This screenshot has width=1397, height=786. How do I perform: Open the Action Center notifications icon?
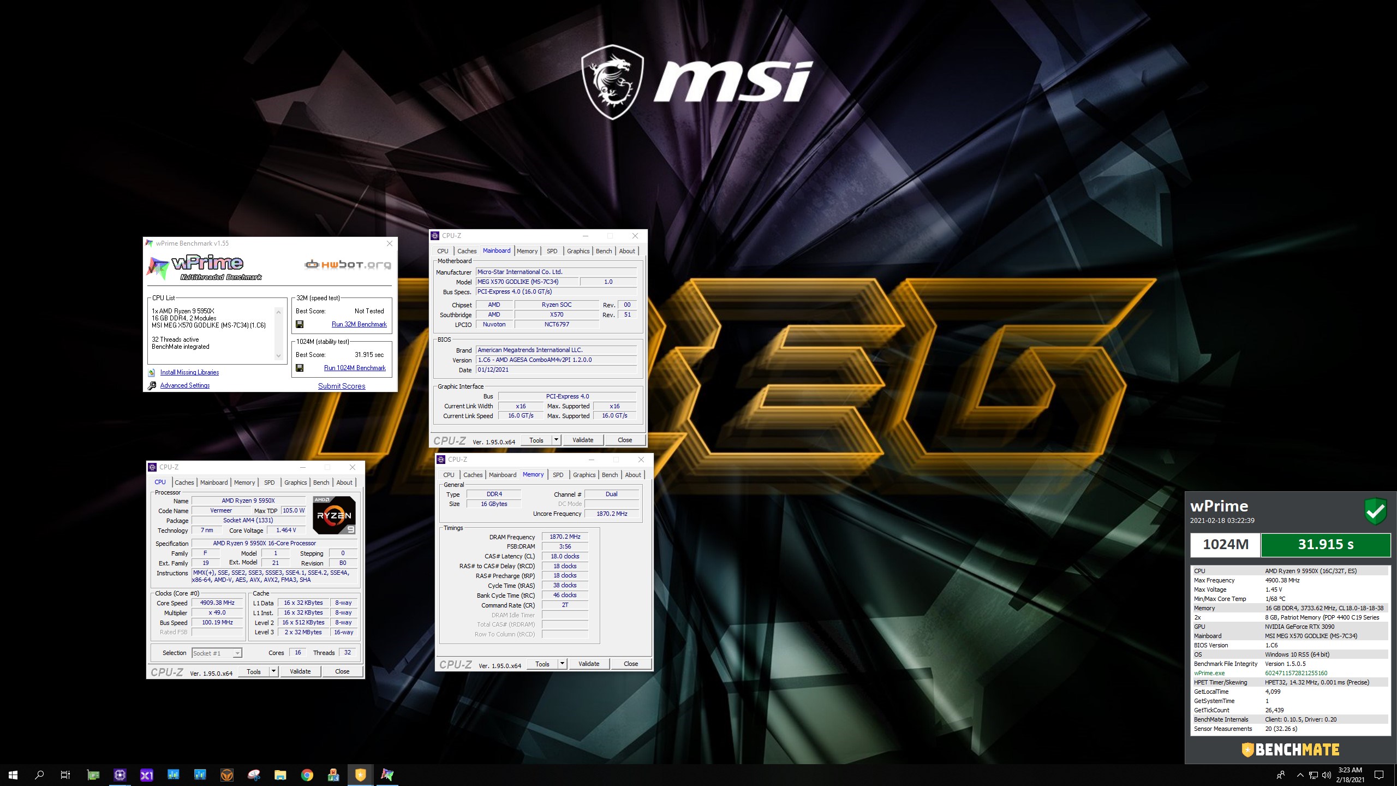pyautogui.click(x=1379, y=775)
